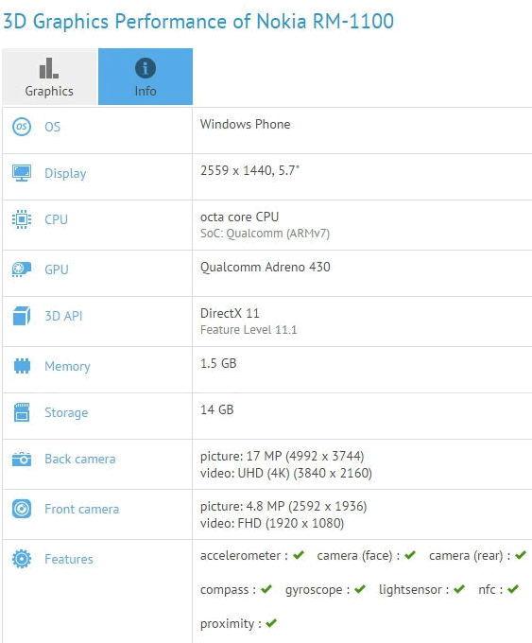
Task: Click the CPU chip icon
Action: (x=22, y=219)
